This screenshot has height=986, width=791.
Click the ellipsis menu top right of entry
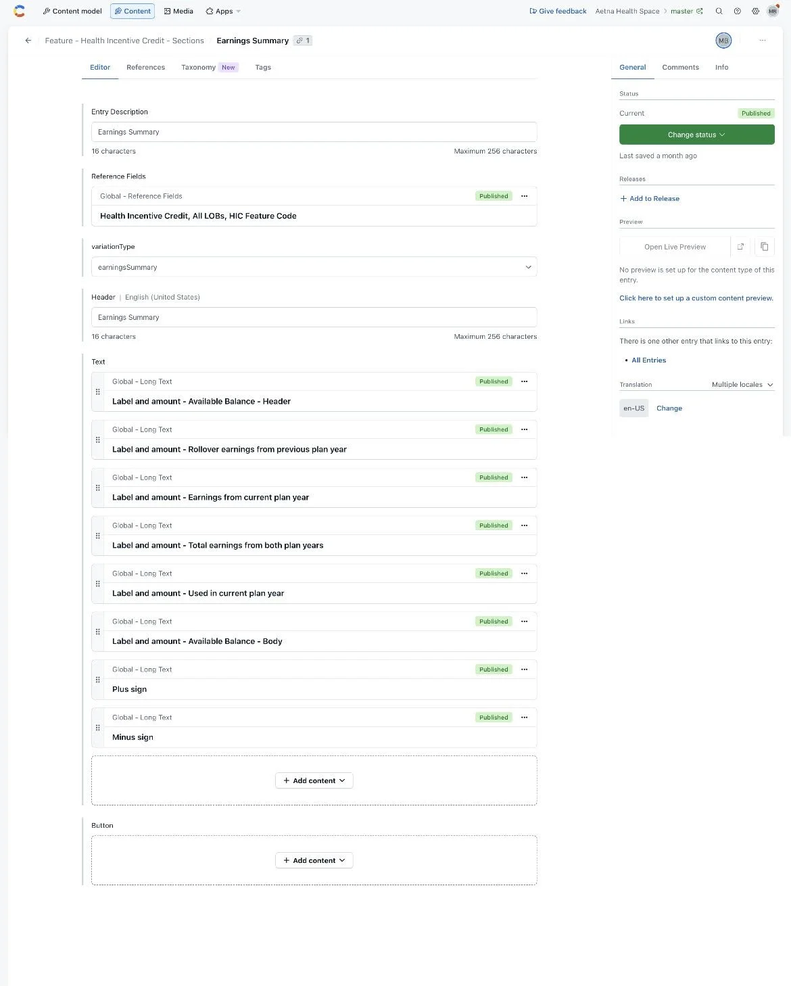(x=763, y=41)
